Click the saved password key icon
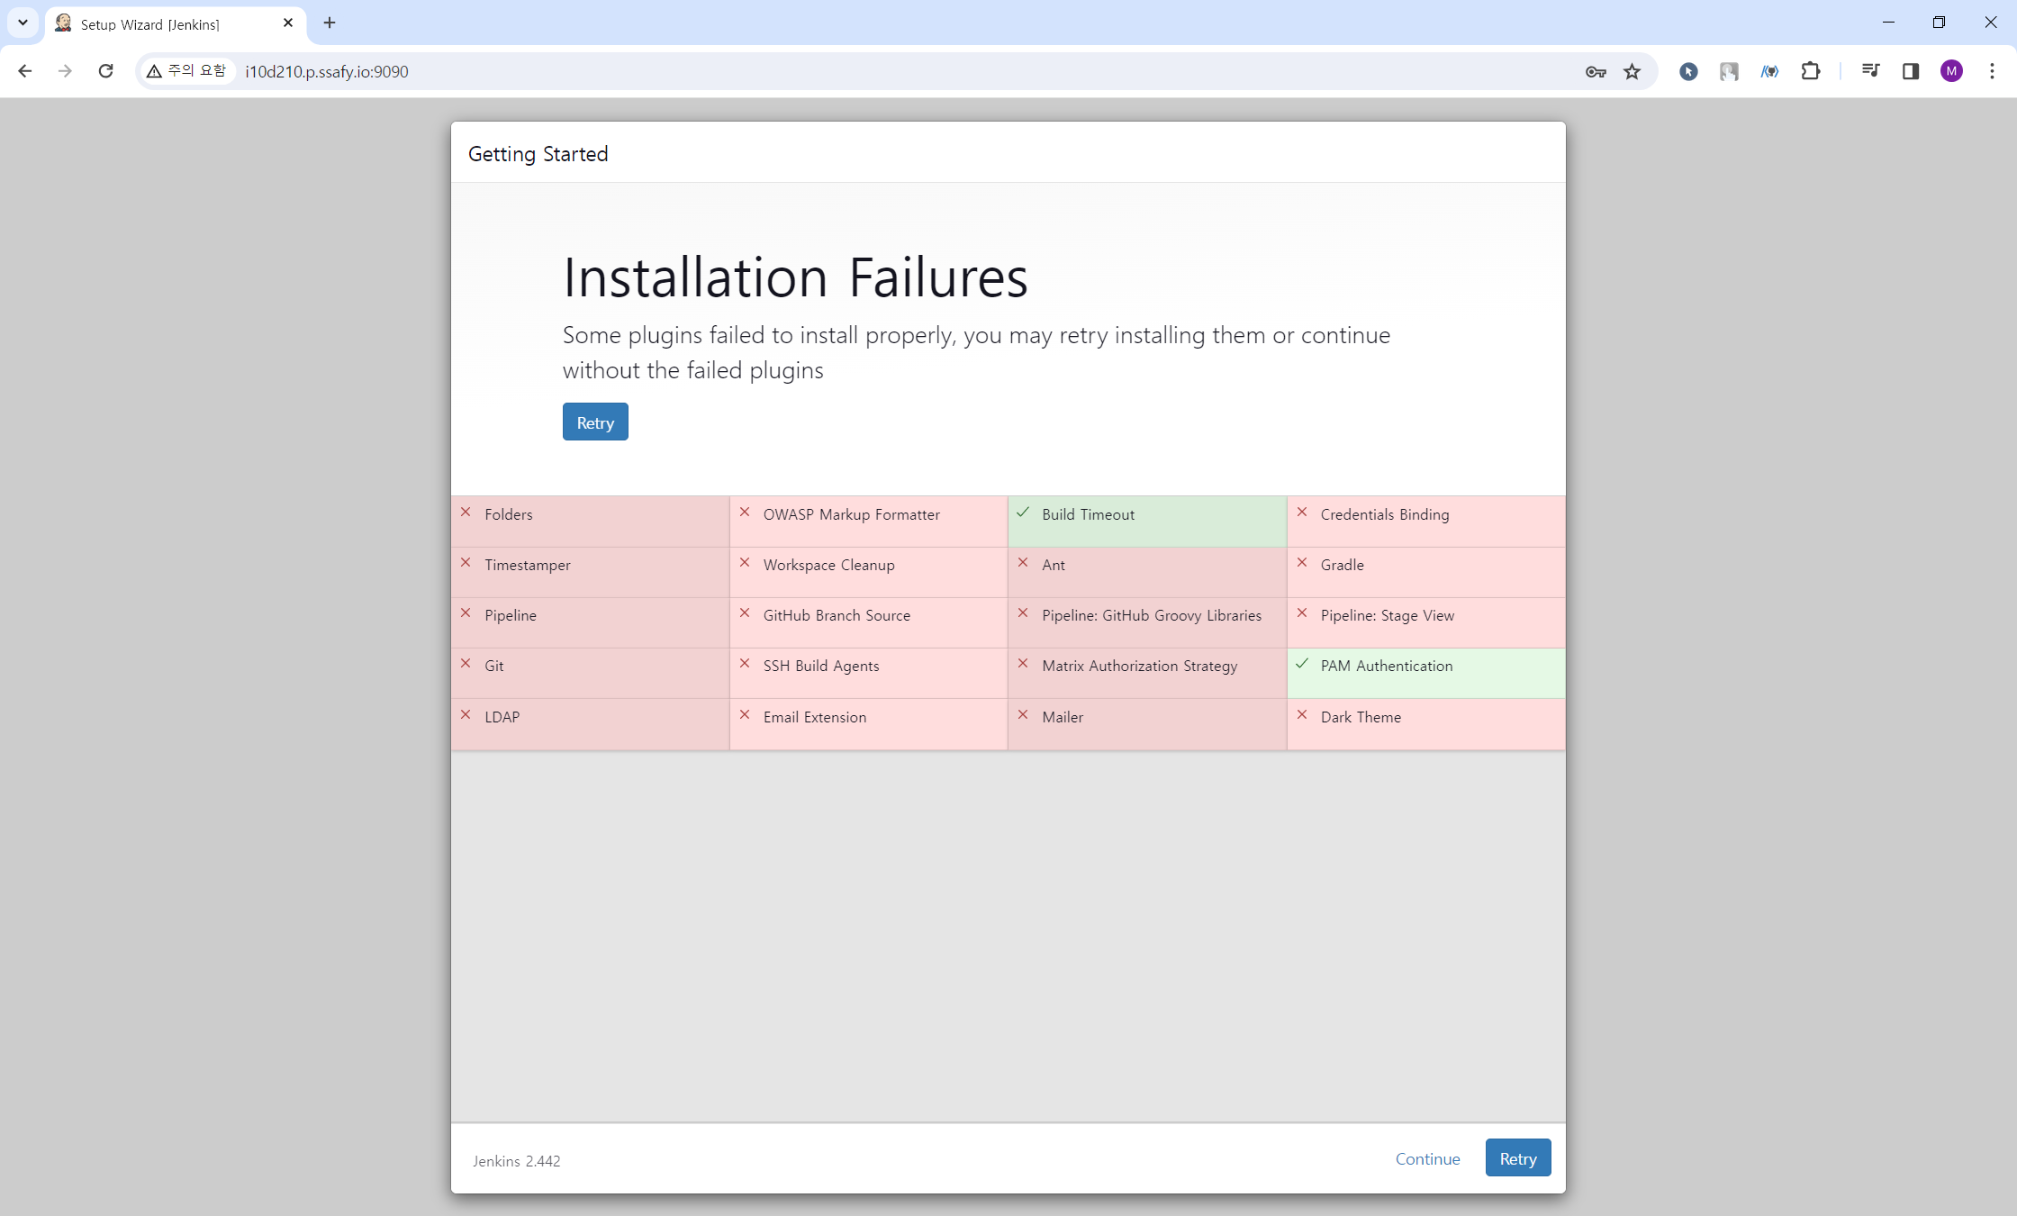The image size is (2017, 1216). point(1596,71)
